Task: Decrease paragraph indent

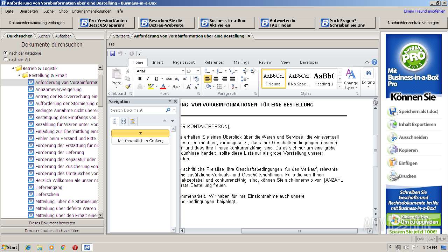Action: tap(246, 71)
